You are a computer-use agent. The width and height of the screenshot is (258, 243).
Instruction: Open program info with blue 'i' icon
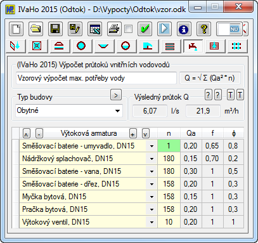184,29
